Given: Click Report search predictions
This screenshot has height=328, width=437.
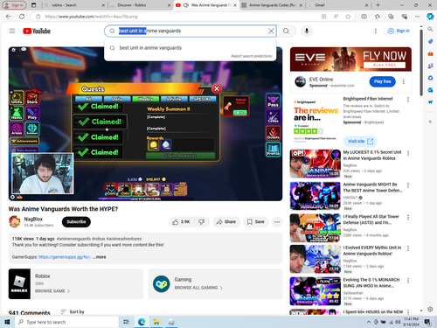Looking at the screenshot, I should [x=252, y=56].
